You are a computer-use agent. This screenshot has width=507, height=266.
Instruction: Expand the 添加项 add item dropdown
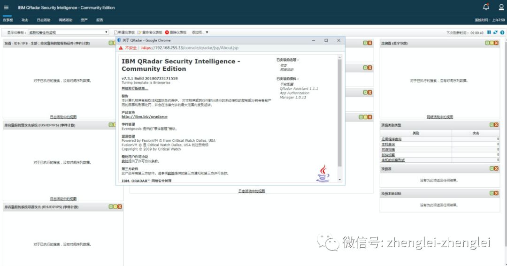point(200,32)
